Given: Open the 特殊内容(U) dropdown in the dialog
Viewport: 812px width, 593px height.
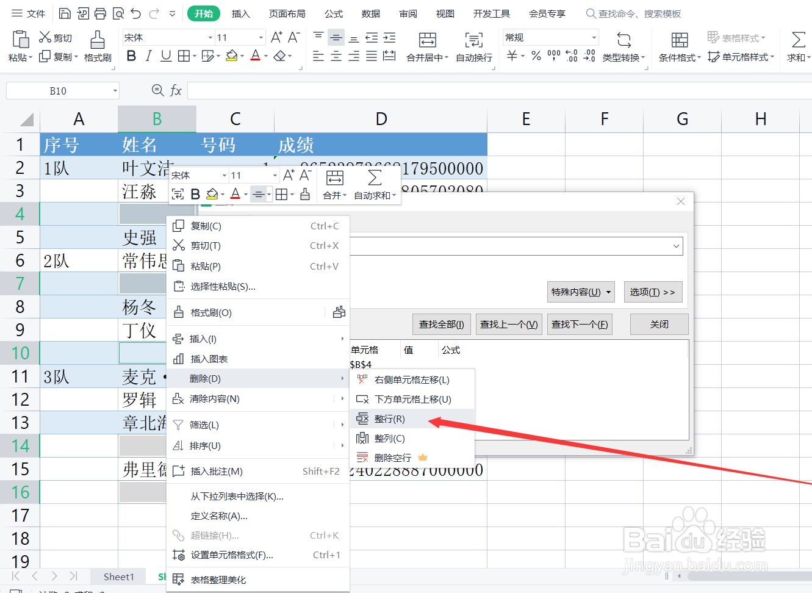Looking at the screenshot, I should (580, 292).
